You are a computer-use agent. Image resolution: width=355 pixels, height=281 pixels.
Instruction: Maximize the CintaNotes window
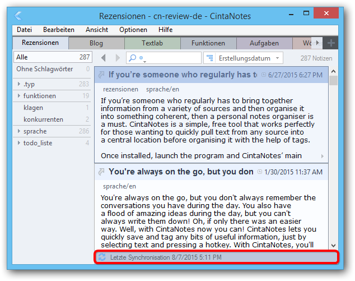point(306,13)
